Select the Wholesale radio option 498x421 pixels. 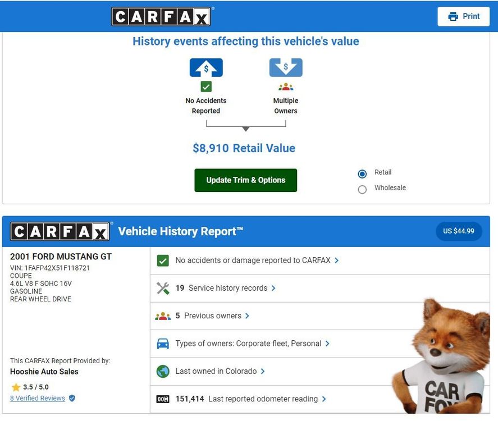(x=362, y=190)
